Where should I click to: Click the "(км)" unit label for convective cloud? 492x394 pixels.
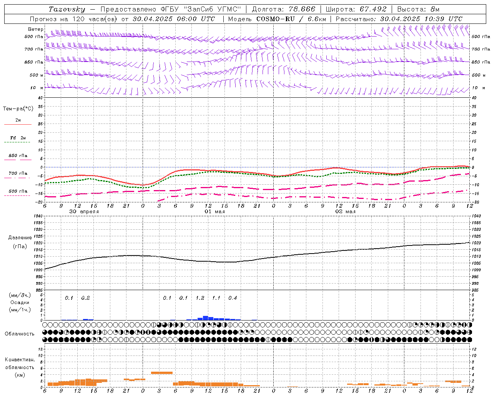click(x=20, y=375)
